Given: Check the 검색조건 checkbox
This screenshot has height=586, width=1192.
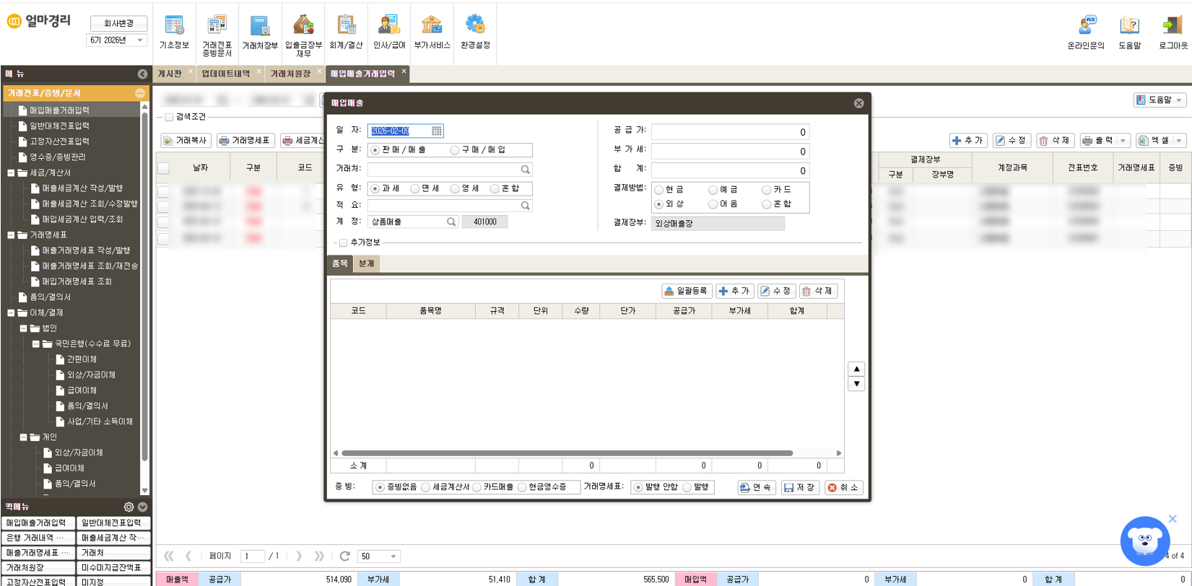Looking at the screenshot, I should click(x=169, y=117).
